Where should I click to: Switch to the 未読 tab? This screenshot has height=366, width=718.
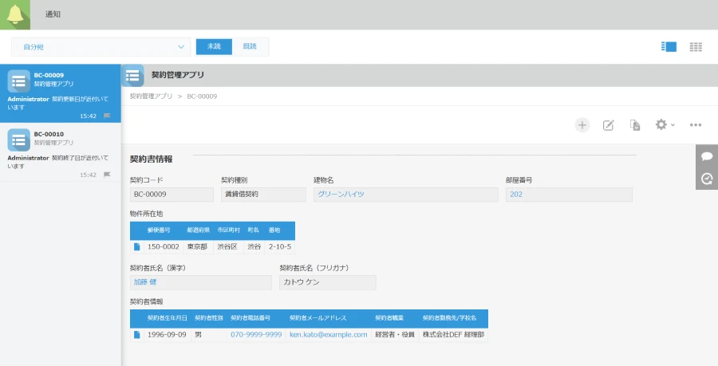tap(214, 47)
